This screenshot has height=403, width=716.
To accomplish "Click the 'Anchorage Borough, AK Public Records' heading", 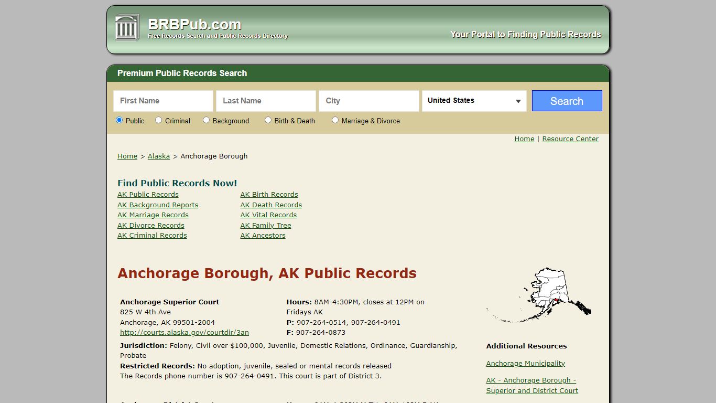I will pyautogui.click(x=267, y=273).
